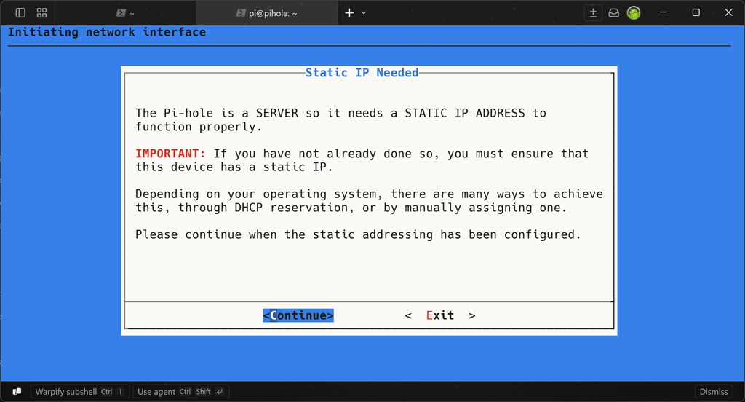Toggle the left sidebar panel icon
This screenshot has height=402, width=745.
[x=20, y=13]
